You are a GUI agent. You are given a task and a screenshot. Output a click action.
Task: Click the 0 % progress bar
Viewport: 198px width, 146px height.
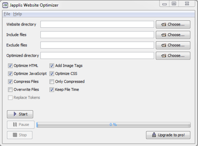coord(114,125)
